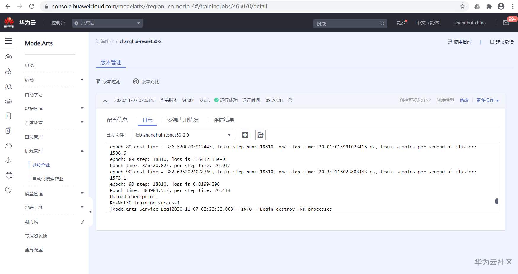Click the pyramid-shaped icon in the service rail
Viewport: 518px width, 274px height.
(8, 160)
